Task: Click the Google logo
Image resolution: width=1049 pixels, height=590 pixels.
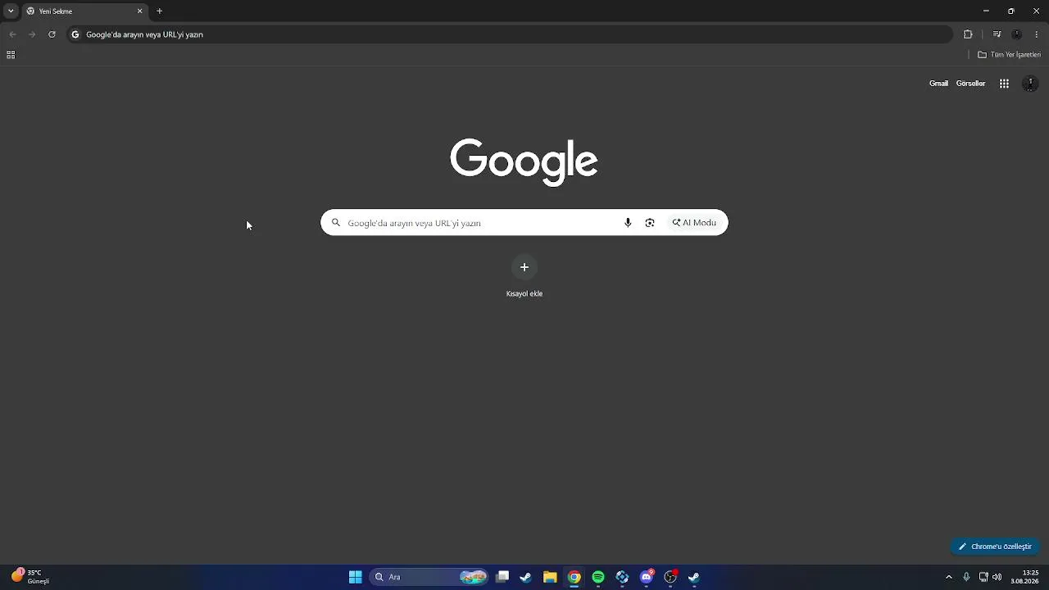Action: [x=524, y=161]
